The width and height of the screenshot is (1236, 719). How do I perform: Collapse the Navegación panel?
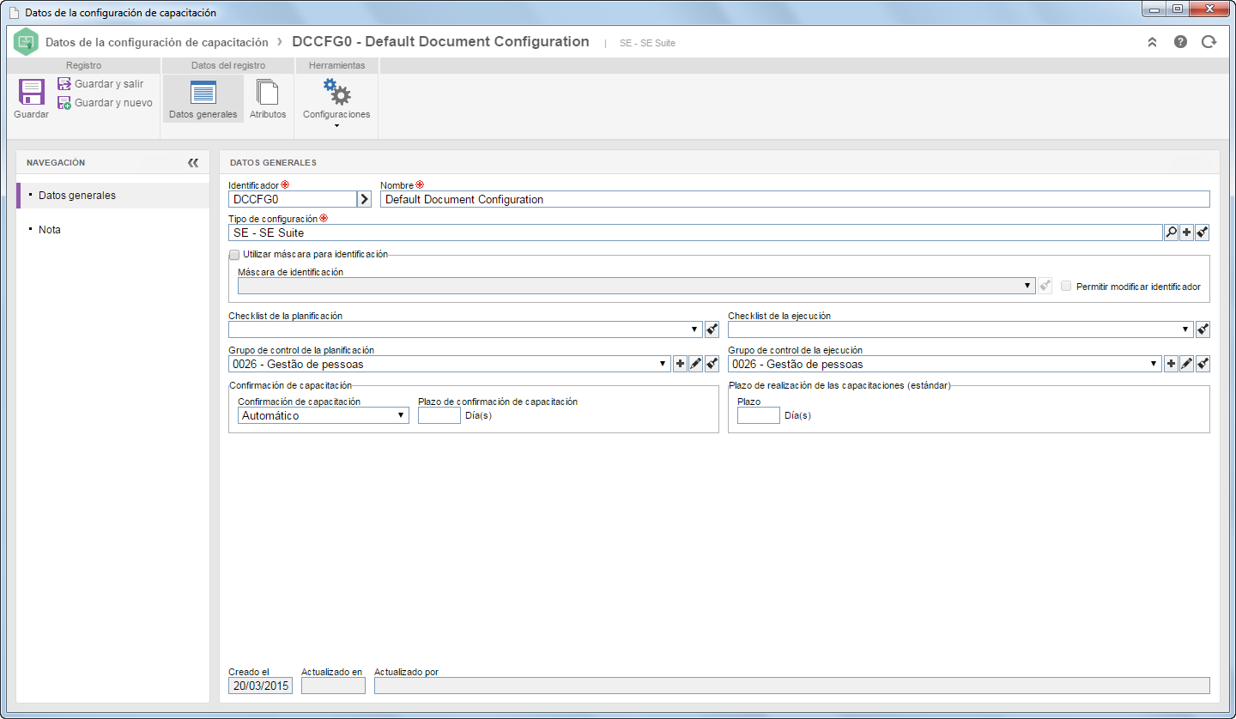(x=193, y=162)
